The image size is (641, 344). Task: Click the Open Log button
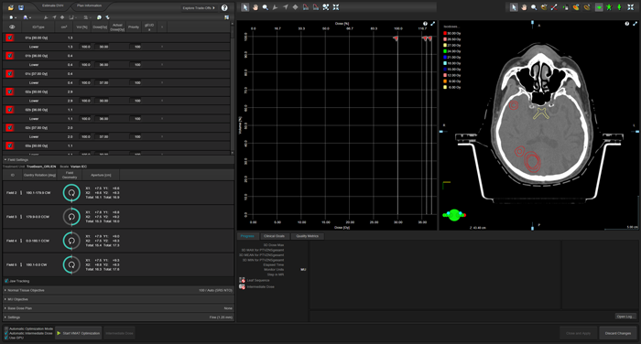(625, 317)
